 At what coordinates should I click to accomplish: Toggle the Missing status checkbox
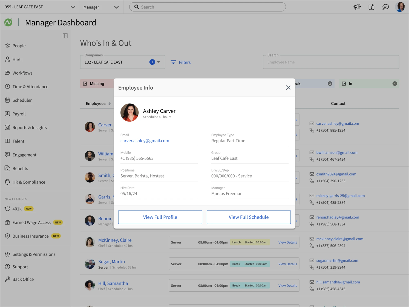point(85,84)
